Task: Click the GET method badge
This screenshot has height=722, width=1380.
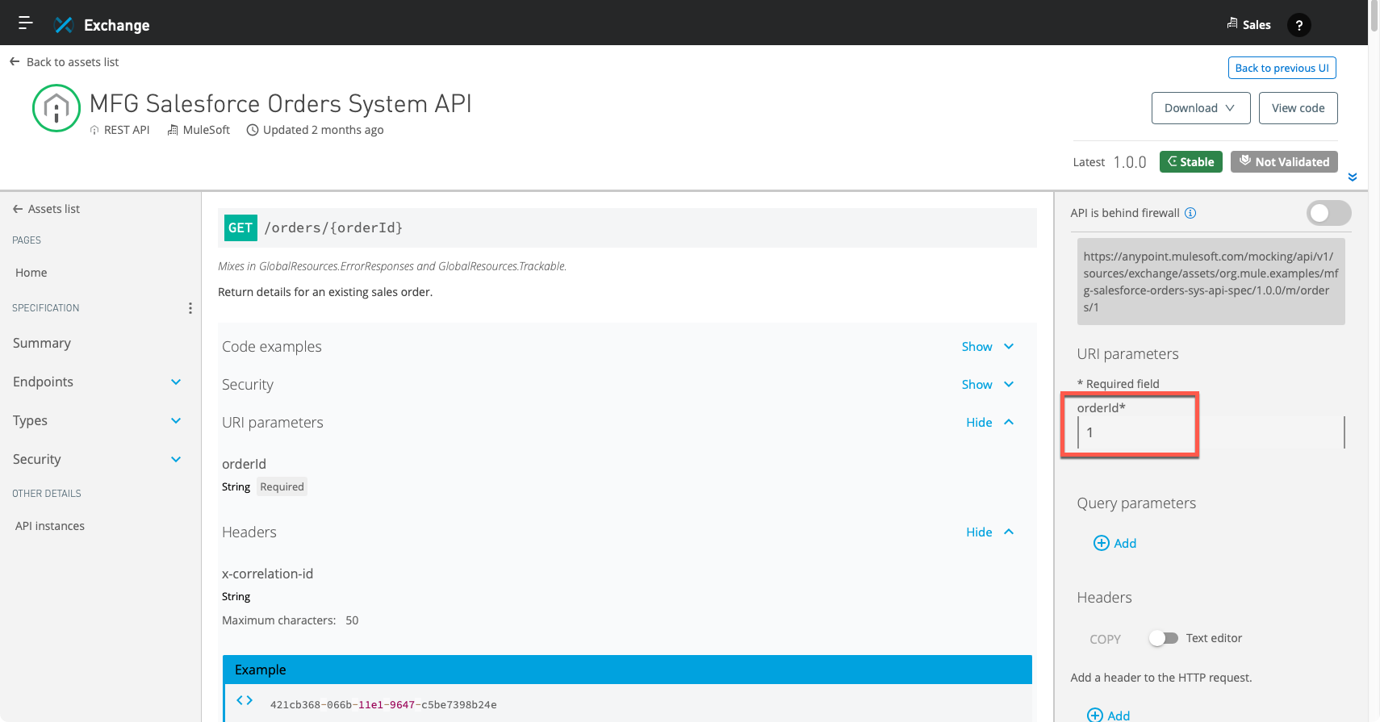Action: click(x=240, y=228)
